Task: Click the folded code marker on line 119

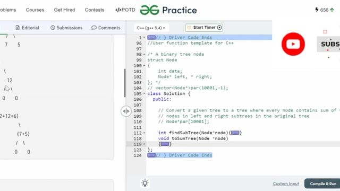Action: point(165,144)
